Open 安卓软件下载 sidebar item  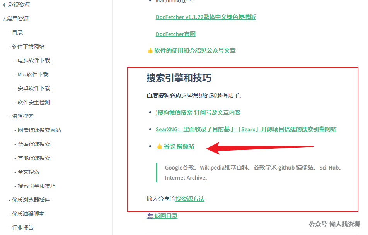pos(34,88)
